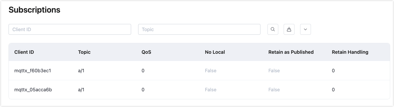Click the Retain as Published column header

pyautogui.click(x=291, y=52)
